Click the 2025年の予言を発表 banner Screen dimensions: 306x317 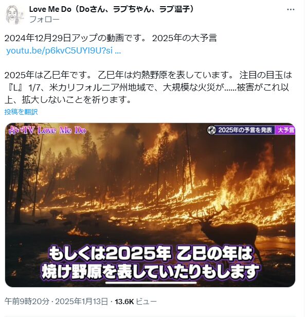(x=245, y=130)
